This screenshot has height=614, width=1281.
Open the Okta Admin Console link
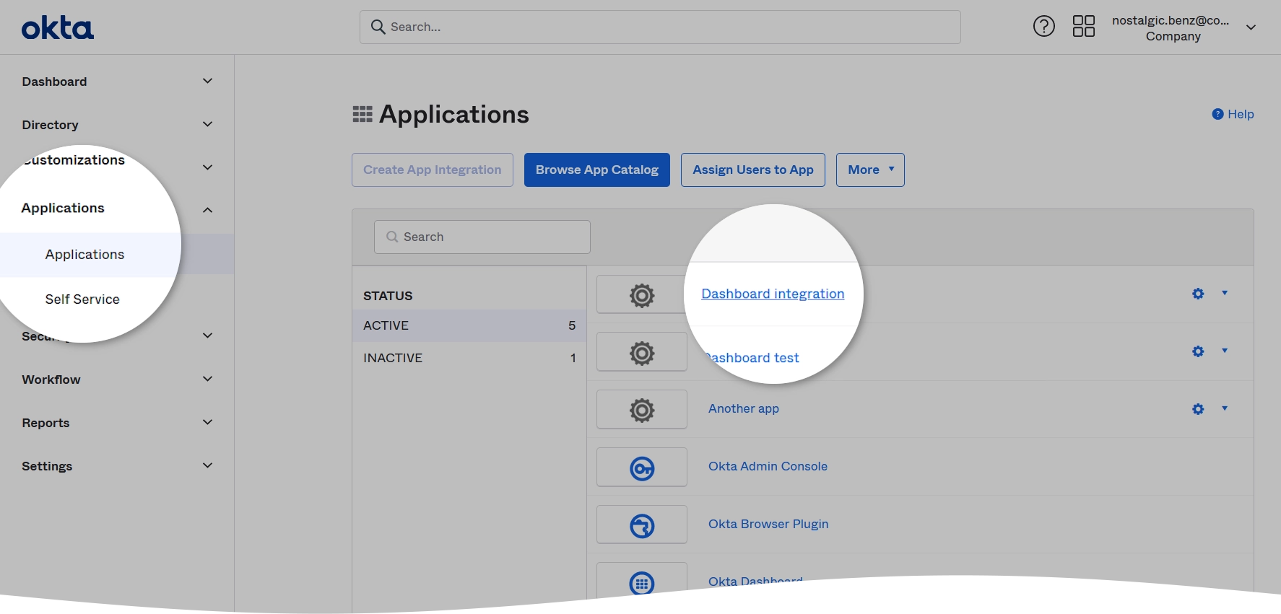(768, 466)
